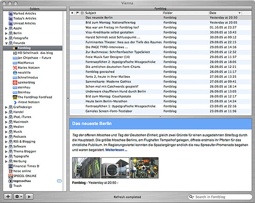Image resolution: width=255 pixels, height=203 pixels.
Task: Select the Fontblog feed icon in sidebar
Action: click(15, 48)
